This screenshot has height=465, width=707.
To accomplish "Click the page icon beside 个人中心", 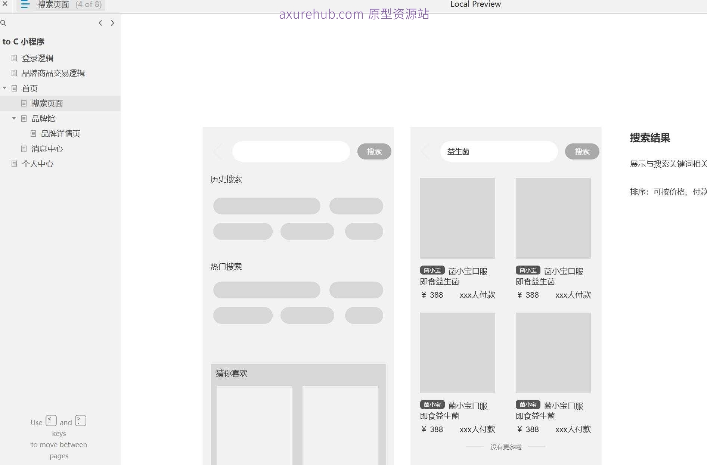I will 15,164.
